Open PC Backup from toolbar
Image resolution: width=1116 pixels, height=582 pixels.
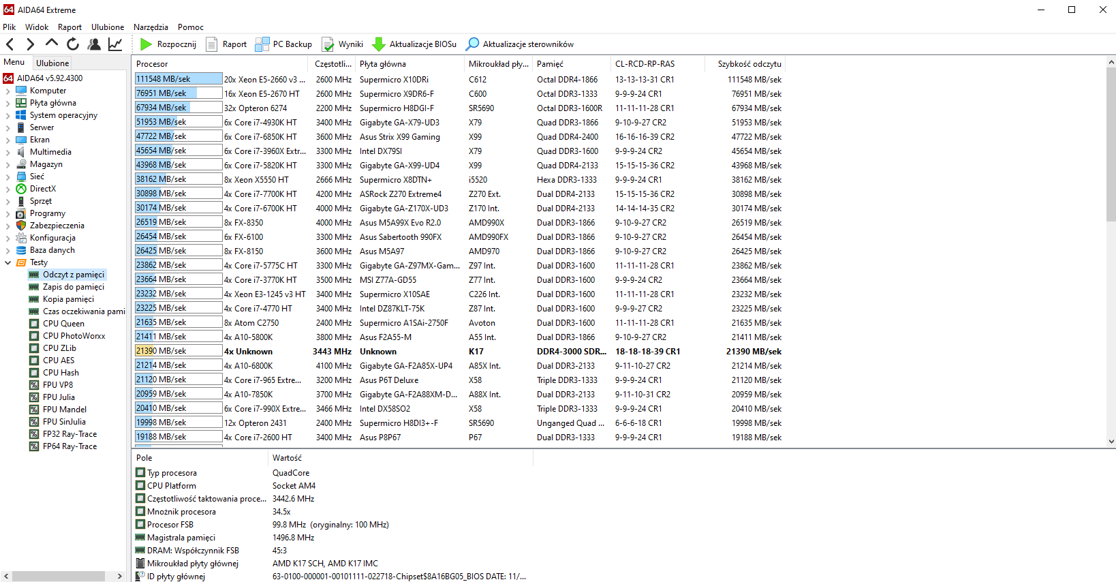(x=283, y=44)
